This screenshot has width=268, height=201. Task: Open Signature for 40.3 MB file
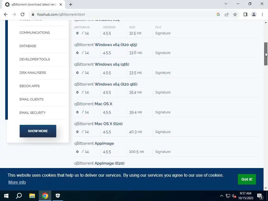click(x=163, y=132)
